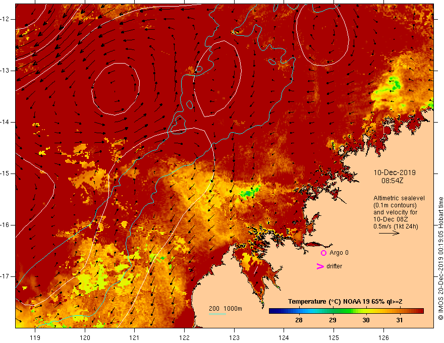444x343 pixels.
Task: Click the 10-Dec 08Z text line
Action: [387, 219]
